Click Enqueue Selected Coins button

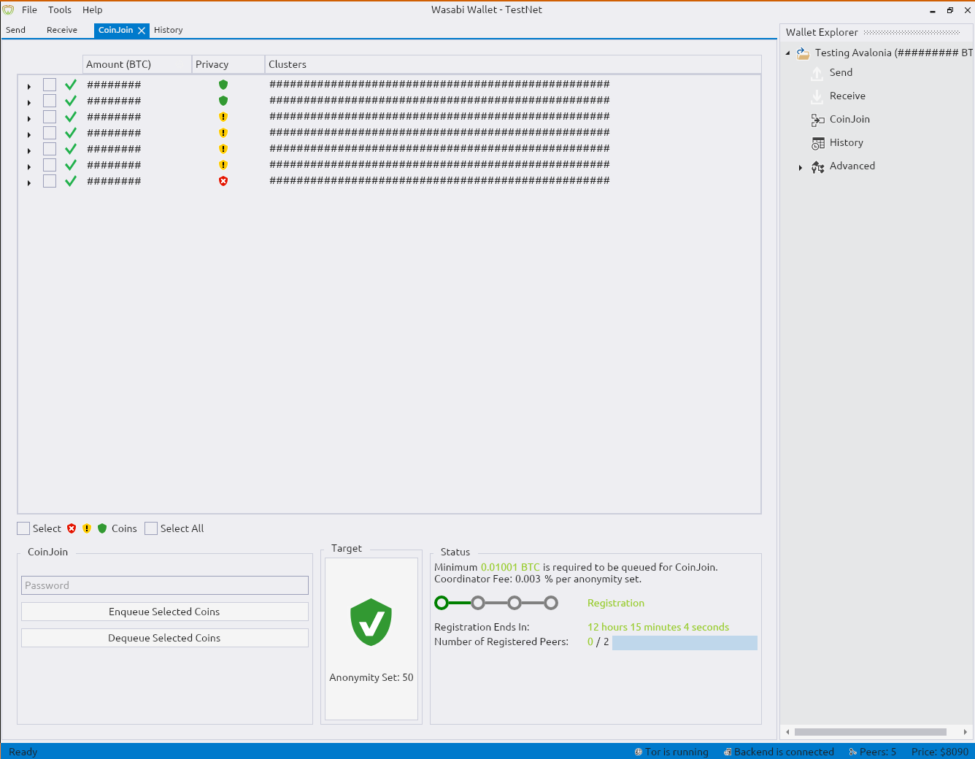164,612
